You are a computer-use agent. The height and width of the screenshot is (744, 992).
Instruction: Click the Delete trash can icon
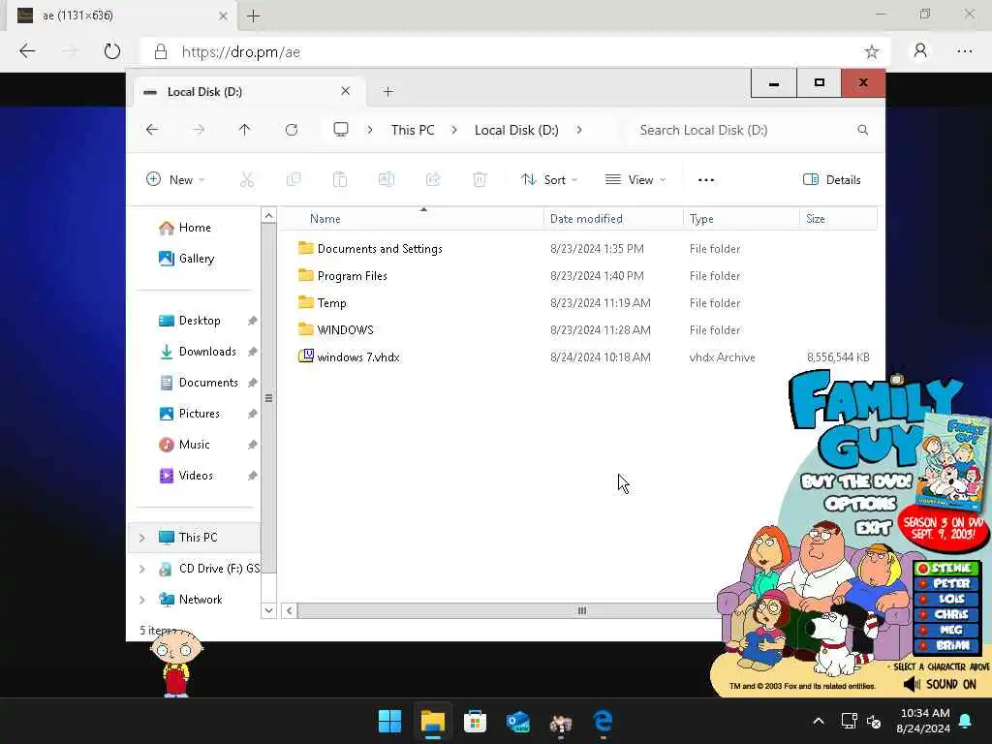click(480, 179)
